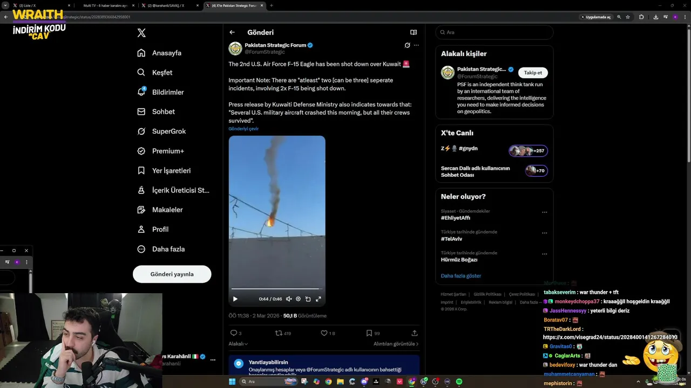Image resolution: width=691 pixels, height=388 pixels.
Task: Unmute the video's audio
Action: 289,299
